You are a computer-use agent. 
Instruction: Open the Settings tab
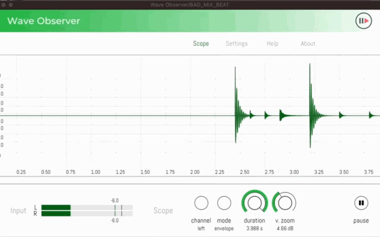237,44
